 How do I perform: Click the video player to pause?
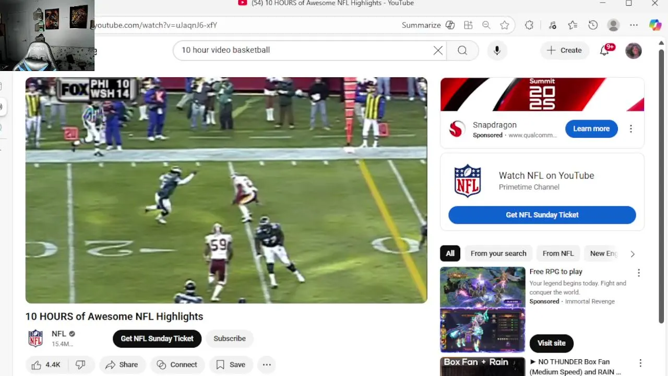coord(226,190)
